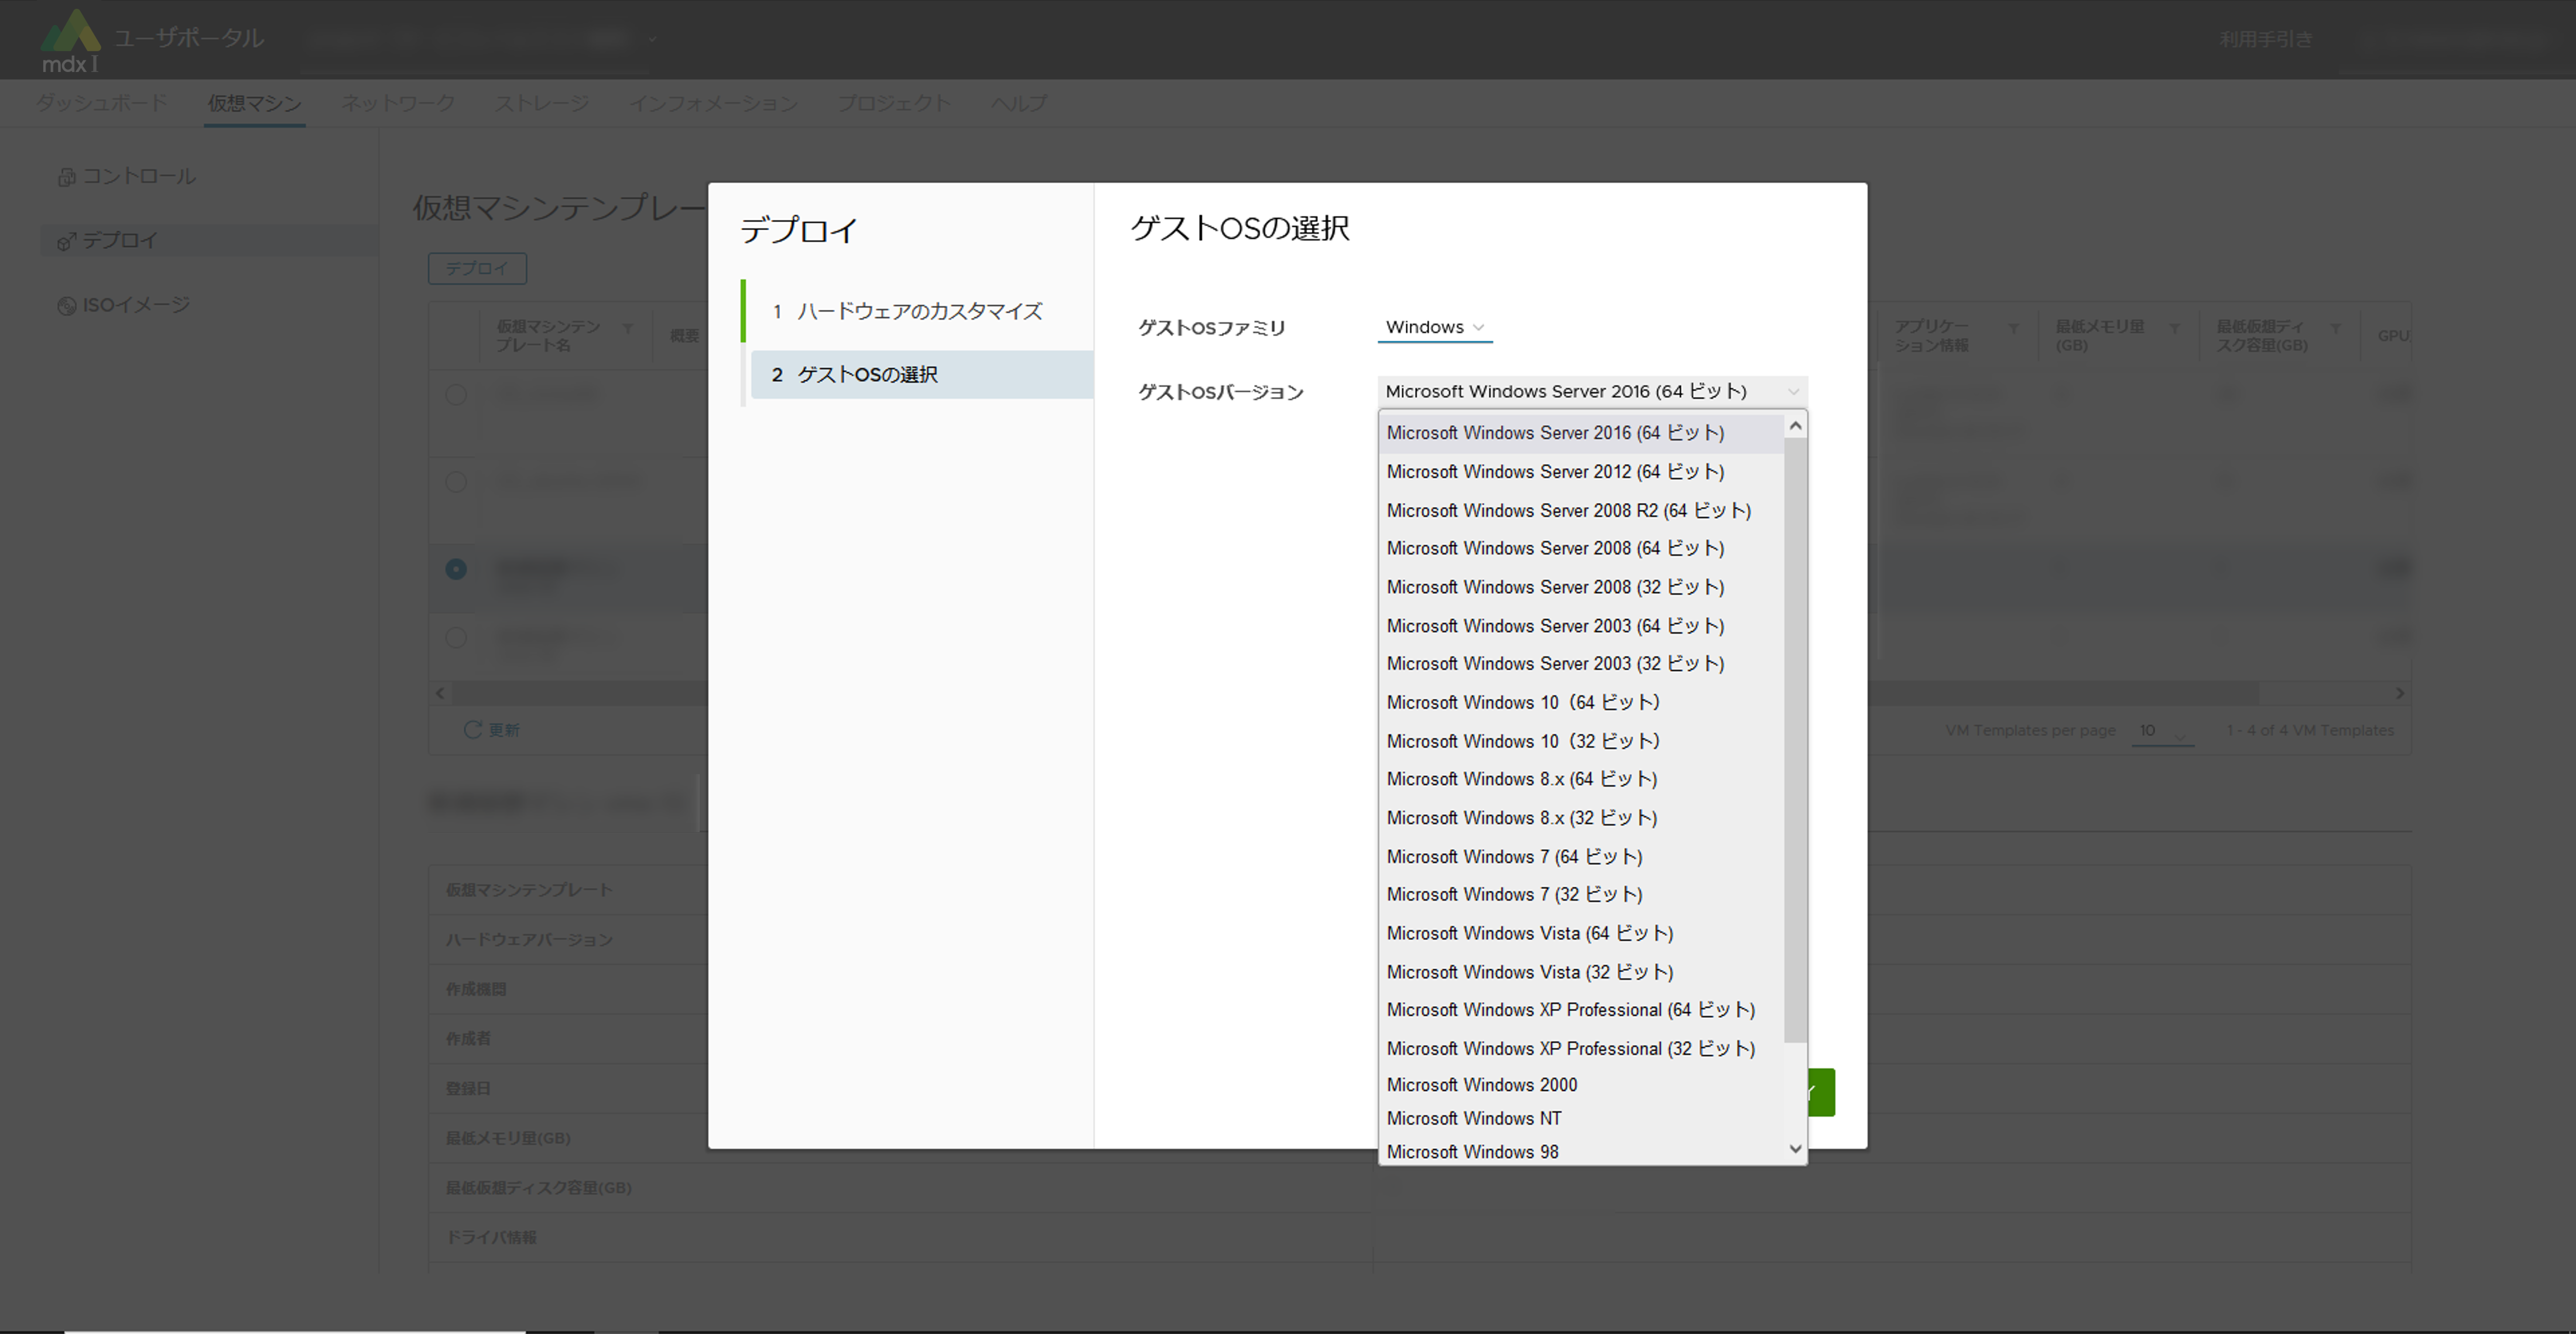Pick Microsoft Windows 7 (32 ビット)
Screen dimensions: 2576x1334
click(1581, 895)
